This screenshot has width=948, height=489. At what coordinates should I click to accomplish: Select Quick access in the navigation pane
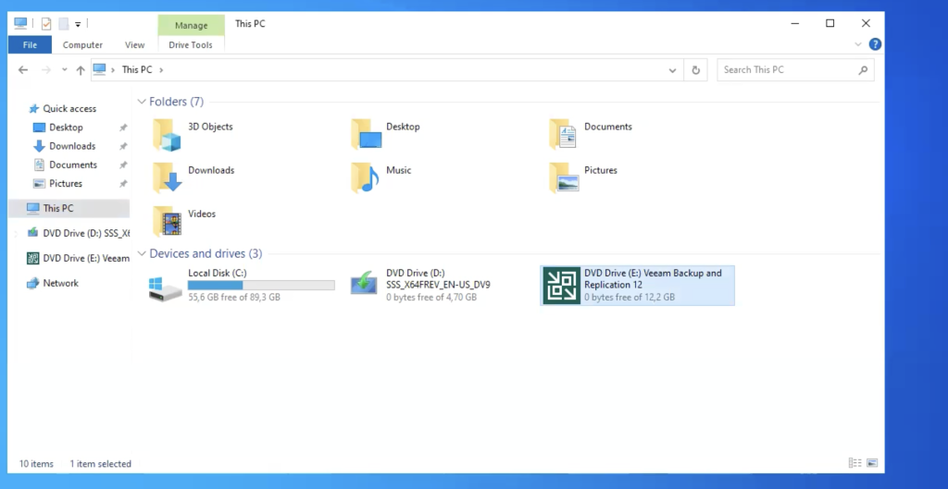pyautogui.click(x=69, y=109)
